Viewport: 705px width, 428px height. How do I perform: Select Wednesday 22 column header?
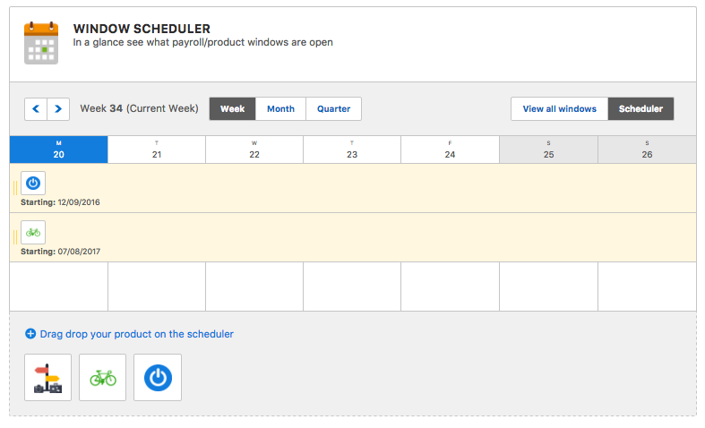click(254, 150)
